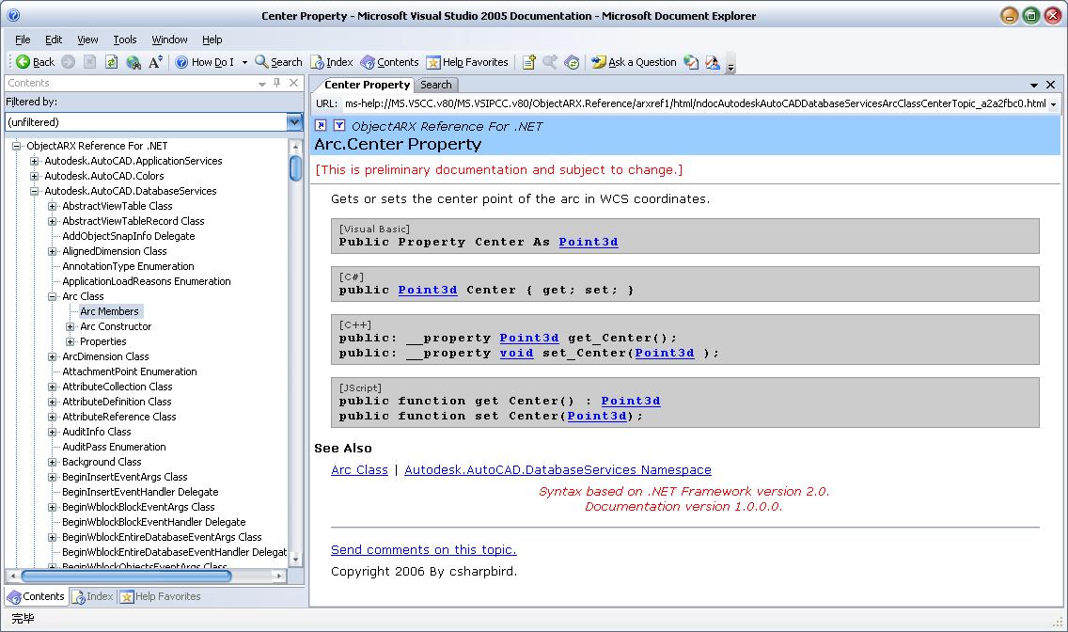Click the Send Feedback toolbar icon
This screenshot has height=632, width=1068.
click(x=713, y=62)
